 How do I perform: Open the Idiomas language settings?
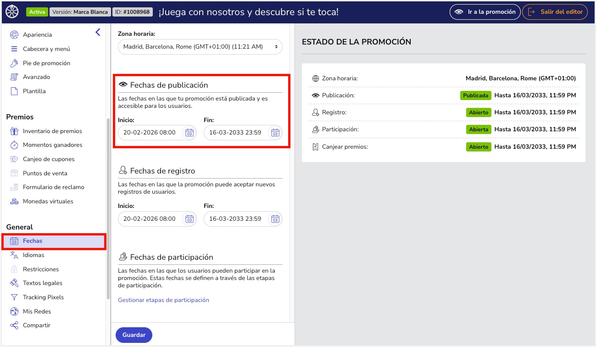(33, 255)
